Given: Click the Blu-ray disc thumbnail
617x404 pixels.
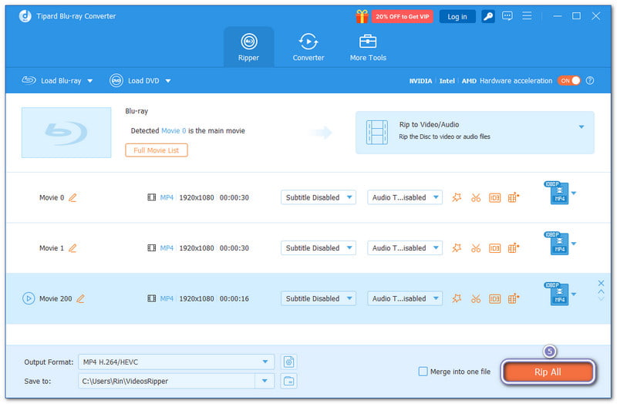Looking at the screenshot, I should (66, 133).
